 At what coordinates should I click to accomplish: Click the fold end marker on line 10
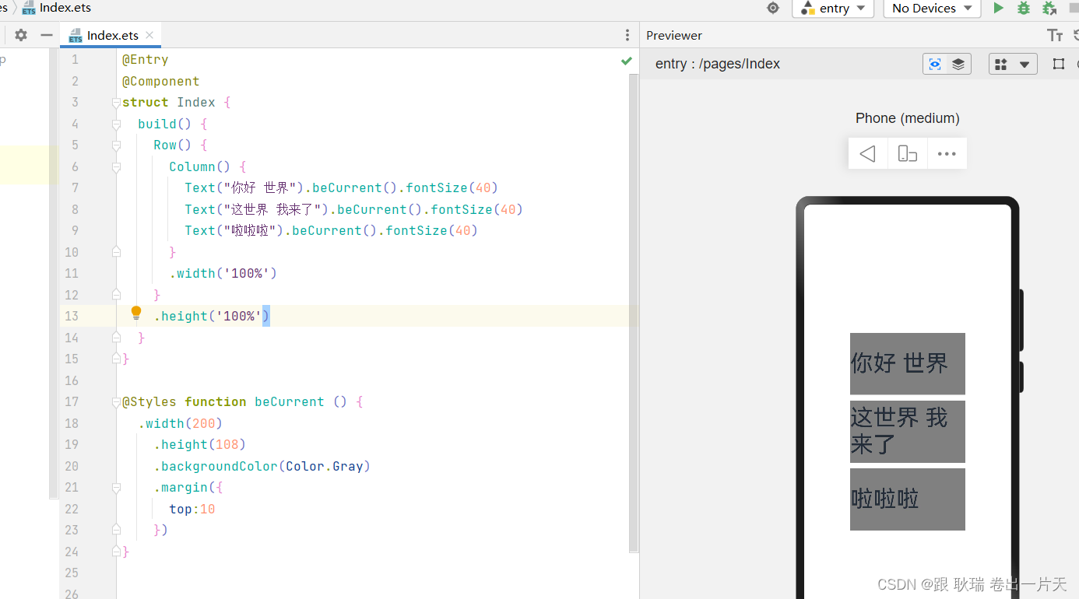[x=116, y=252]
